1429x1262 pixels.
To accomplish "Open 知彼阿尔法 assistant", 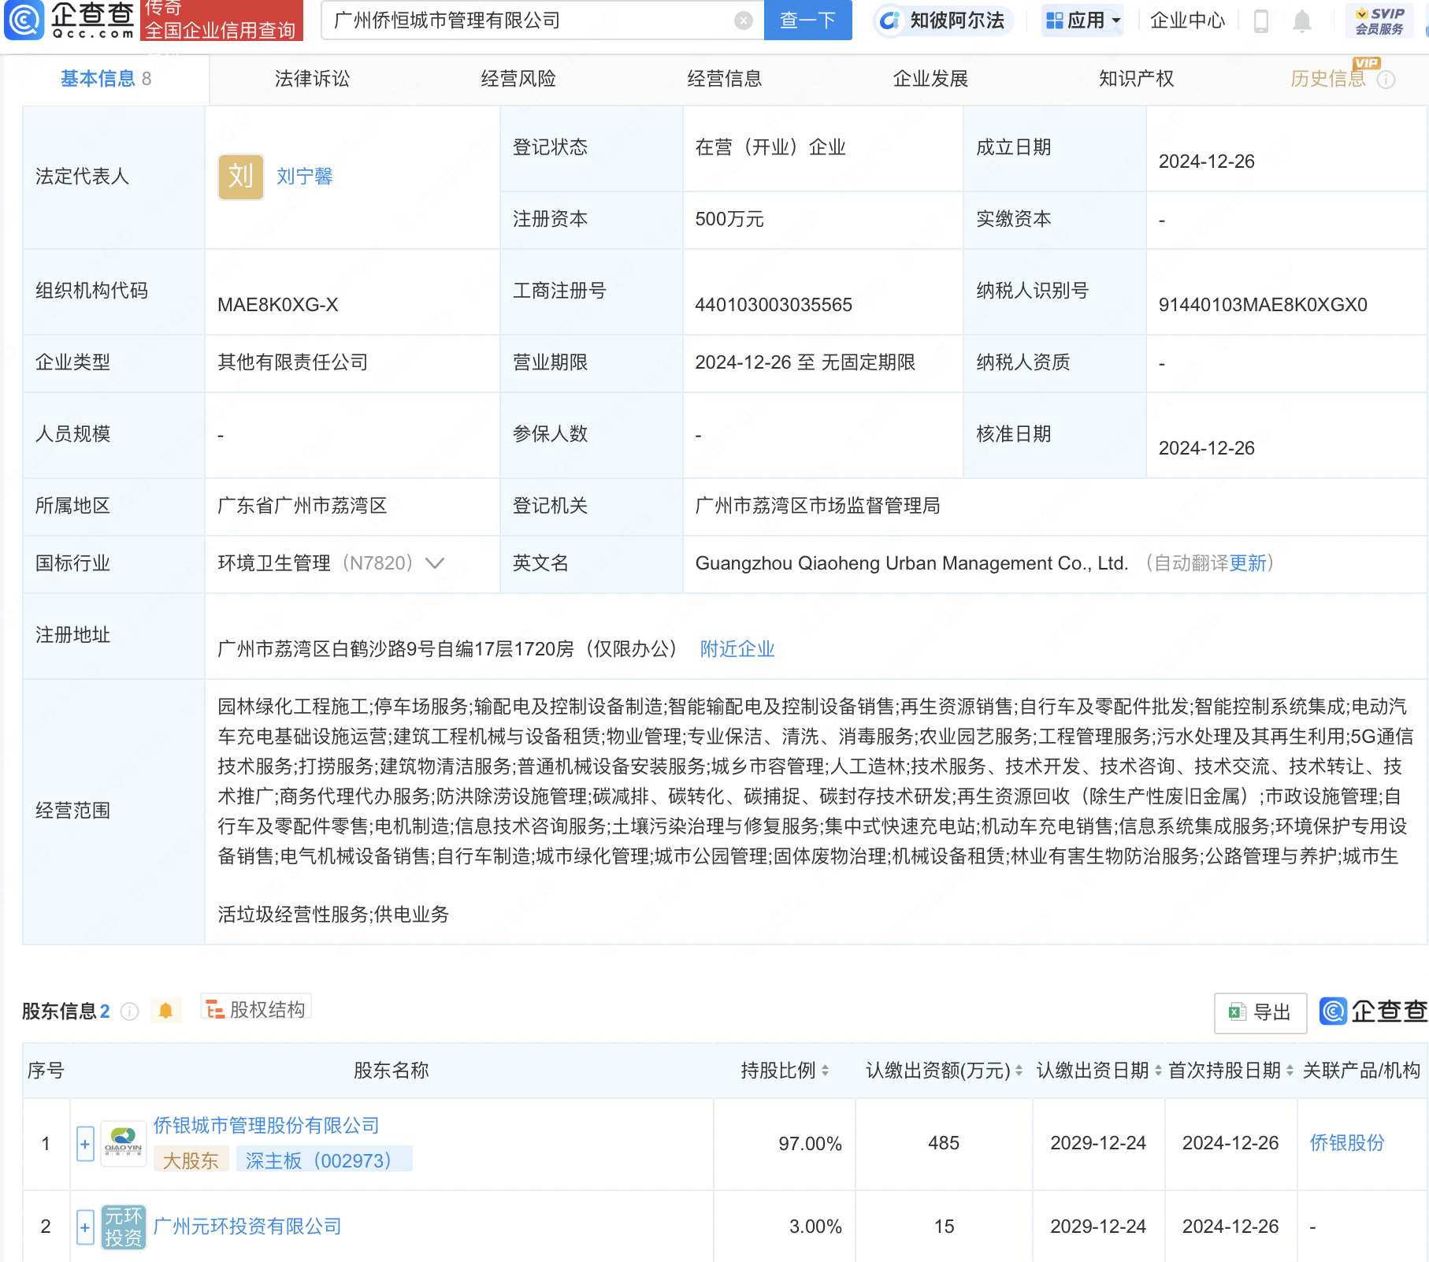I will [x=943, y=20].
